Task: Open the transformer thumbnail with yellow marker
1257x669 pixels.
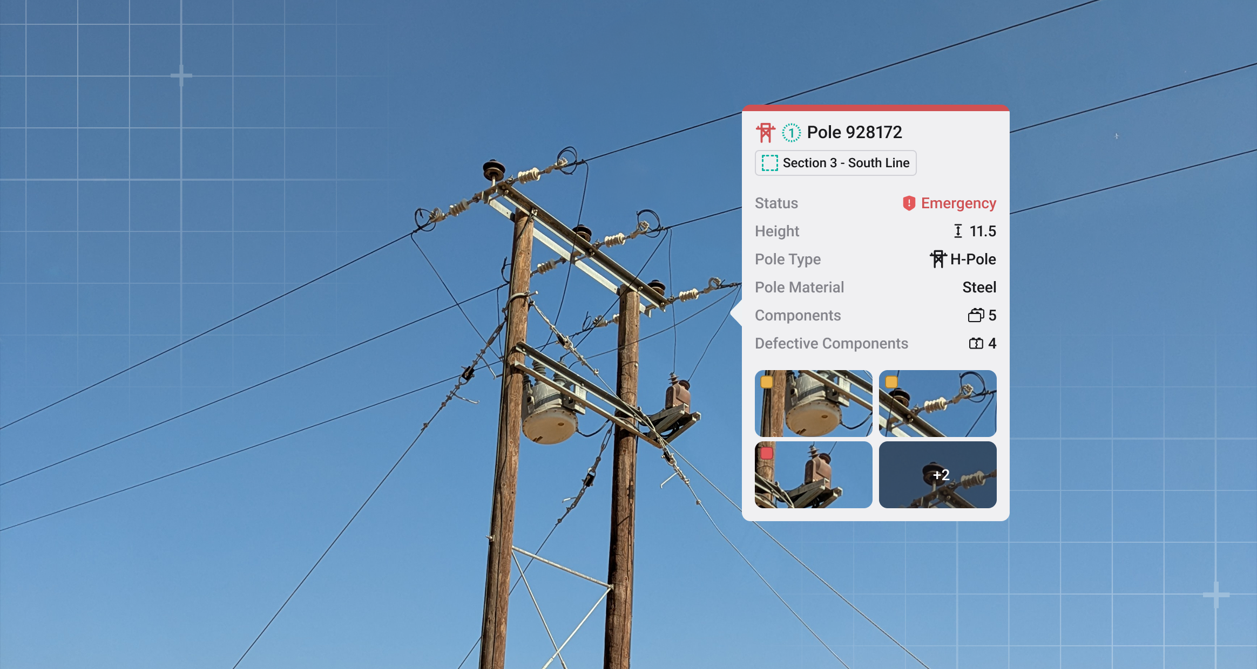Action: pyautogui.click(x=813, y=404)
